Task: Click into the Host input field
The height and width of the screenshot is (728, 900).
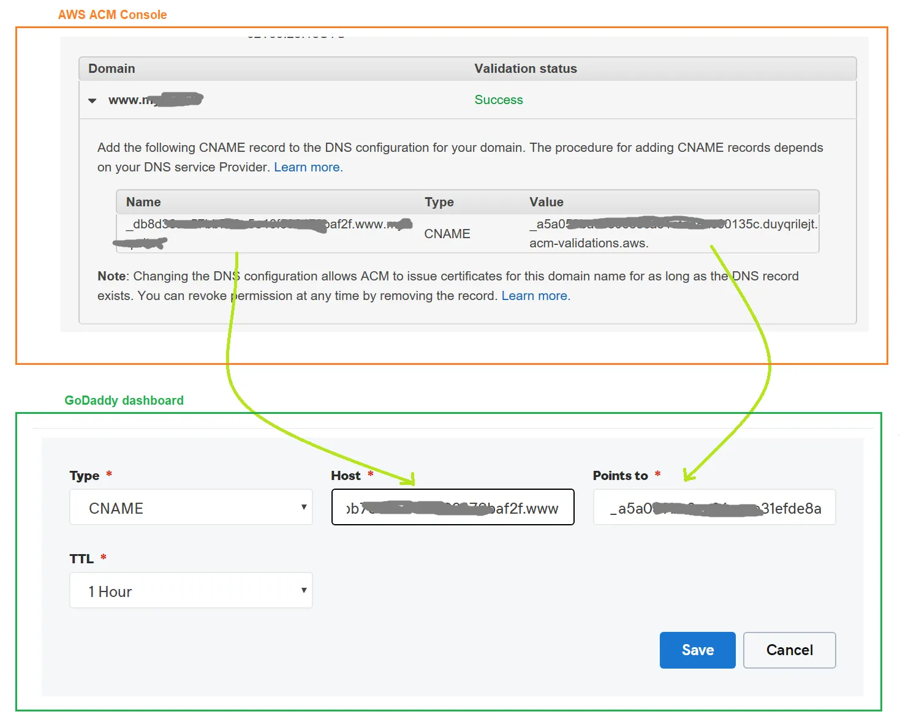Action: click(x=453, y=507)
